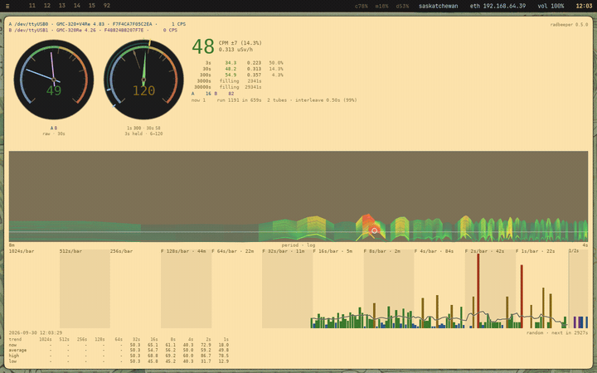Image resolution: width=597 pixels, height=373 pixels.
Task: Select the 1024s/bar histogram column
Action: coord(34,288)
